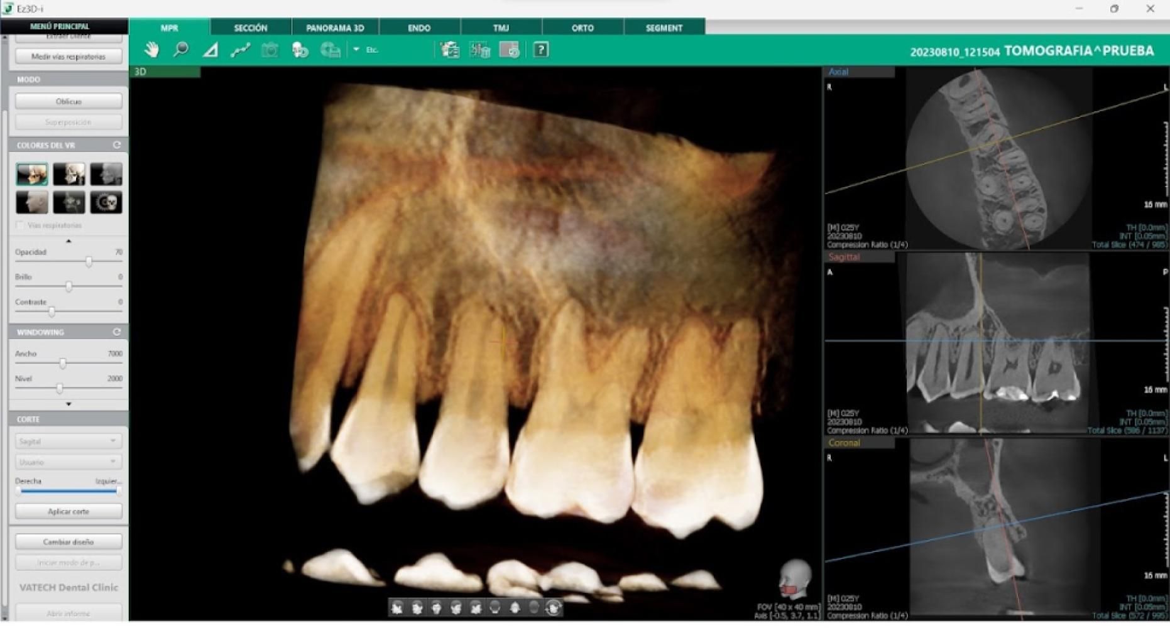
Task: Reset the Windowing values
Action: [x=117, y=332]
